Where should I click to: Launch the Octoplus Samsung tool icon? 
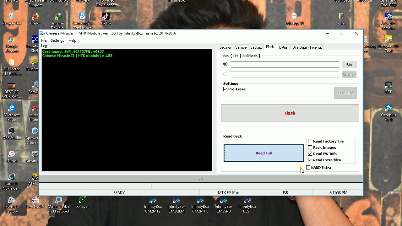pyautogui.click(x=388, y=21)
